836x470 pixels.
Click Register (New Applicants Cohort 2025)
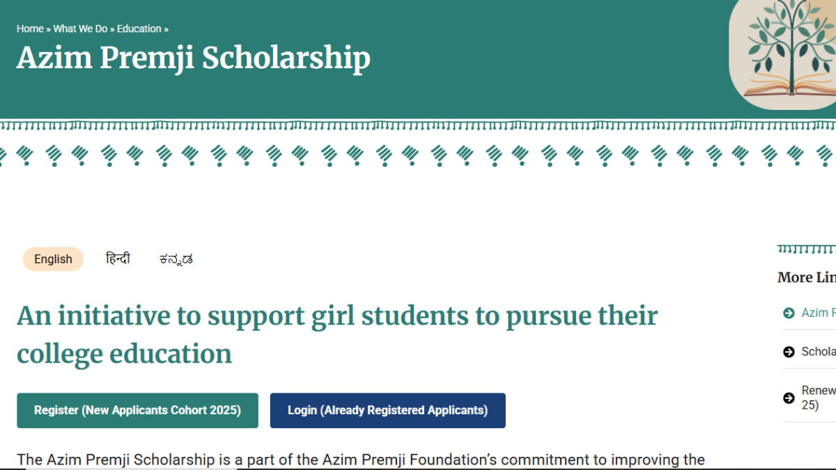[137, 410]
